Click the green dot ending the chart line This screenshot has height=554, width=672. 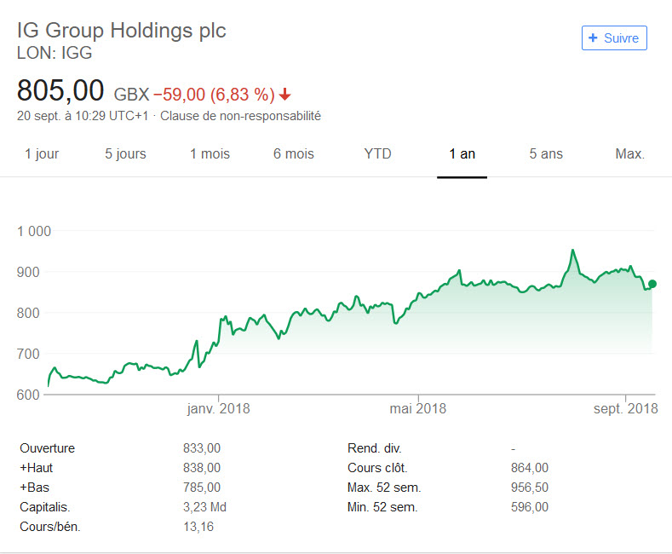click(652, 284)
